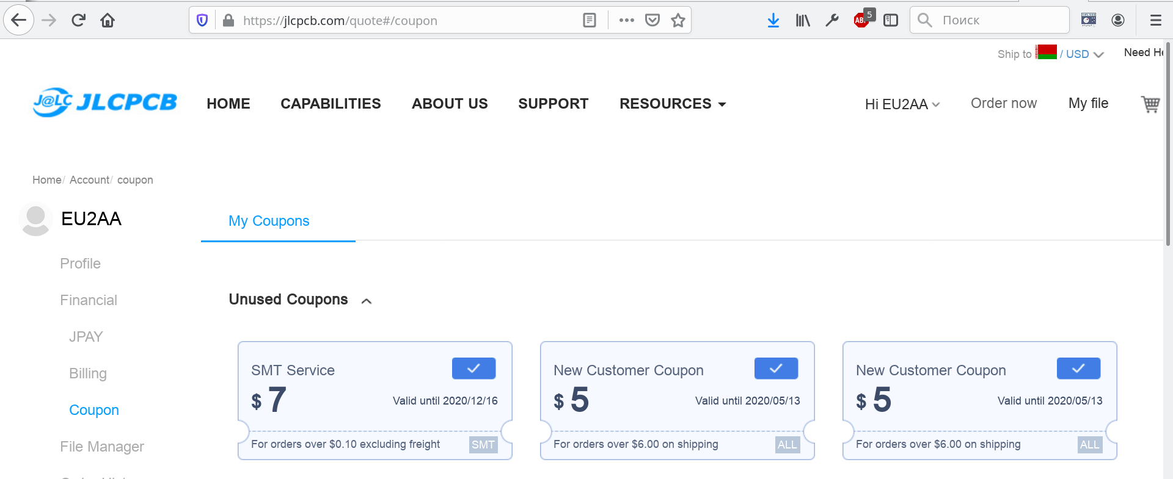The image size is (1173, 479).
Task: Open Firefox hamburger menu
Action: pyautogui.click(x=1155, y=21)
